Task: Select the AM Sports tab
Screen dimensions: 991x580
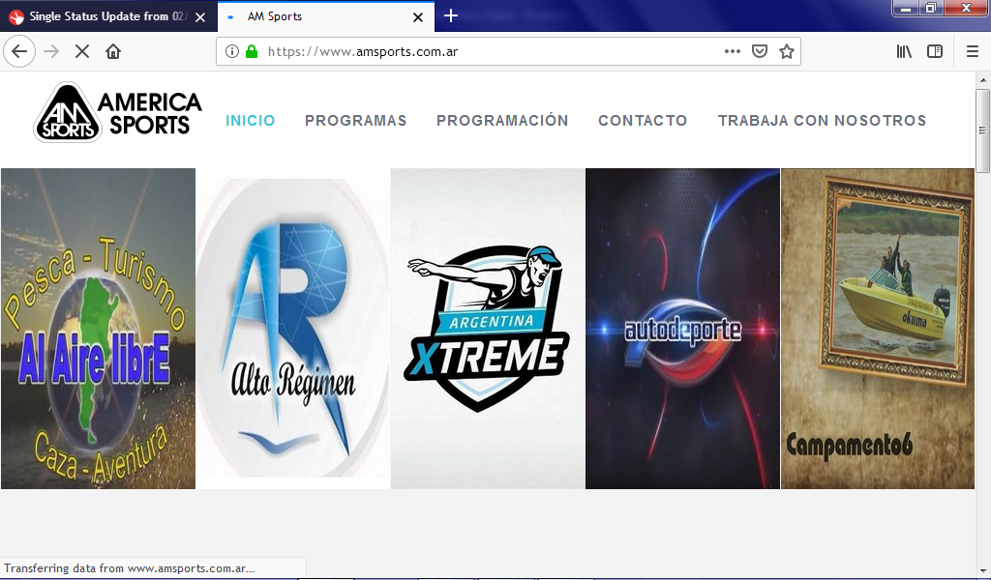Action: tap(326, 16)
